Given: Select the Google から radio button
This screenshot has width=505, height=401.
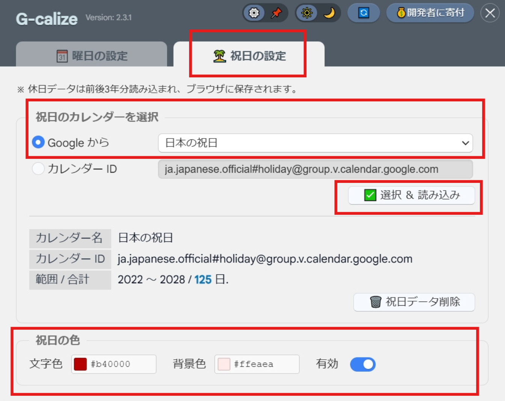Looking at the screenshot, I should [38, 142].
